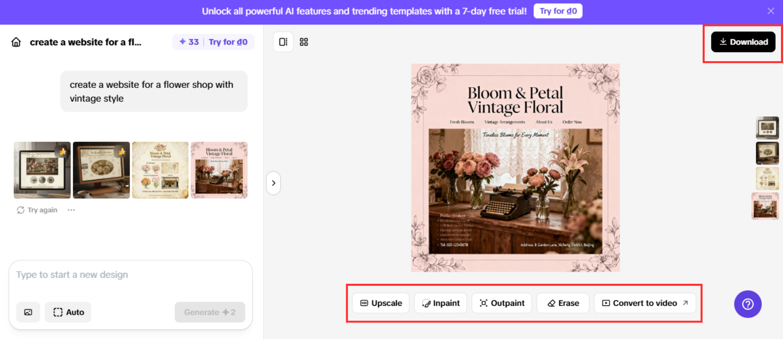Open the three-dot more options menu
This screenshot has width=783, height=342.
71,210
